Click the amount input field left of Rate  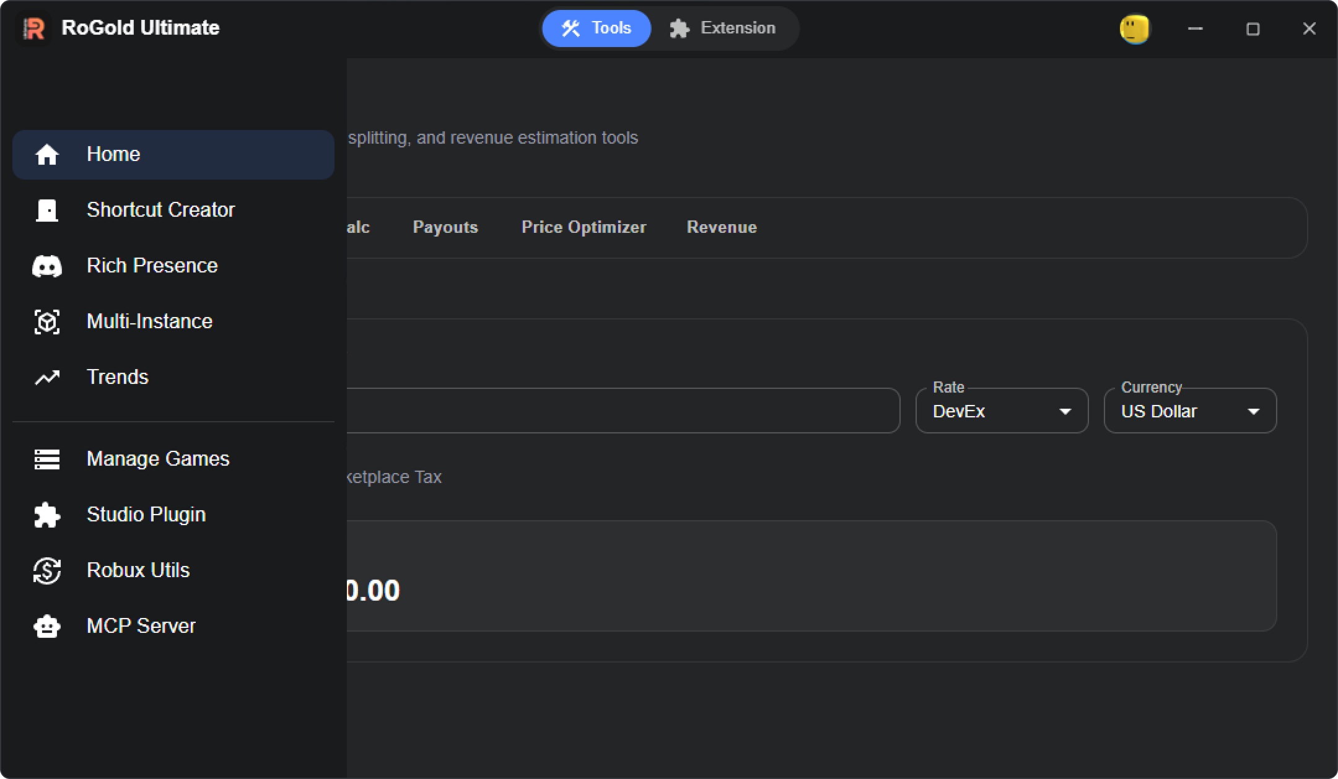point(623,411)
